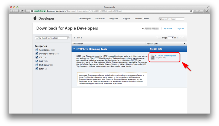Open the Member Center menu

(142, 19)
